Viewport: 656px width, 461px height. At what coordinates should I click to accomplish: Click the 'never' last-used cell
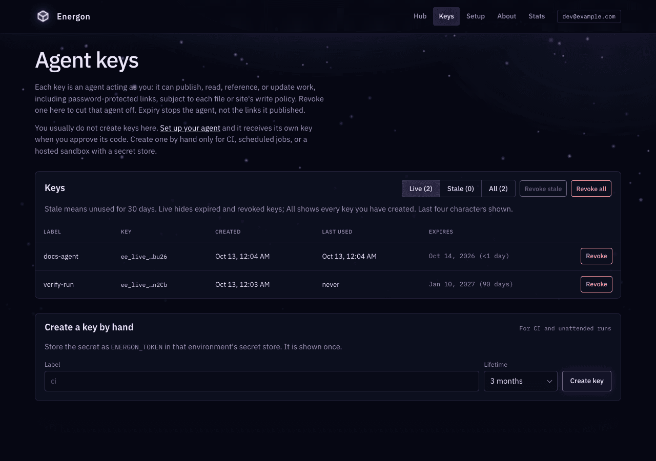coord(331,284)
